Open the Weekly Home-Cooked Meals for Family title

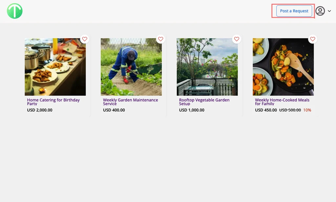tap(282, 101)
